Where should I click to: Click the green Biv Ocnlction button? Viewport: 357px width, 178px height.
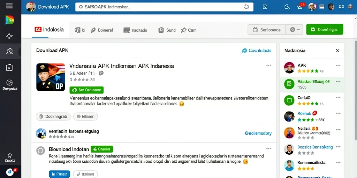coord(86,90)
